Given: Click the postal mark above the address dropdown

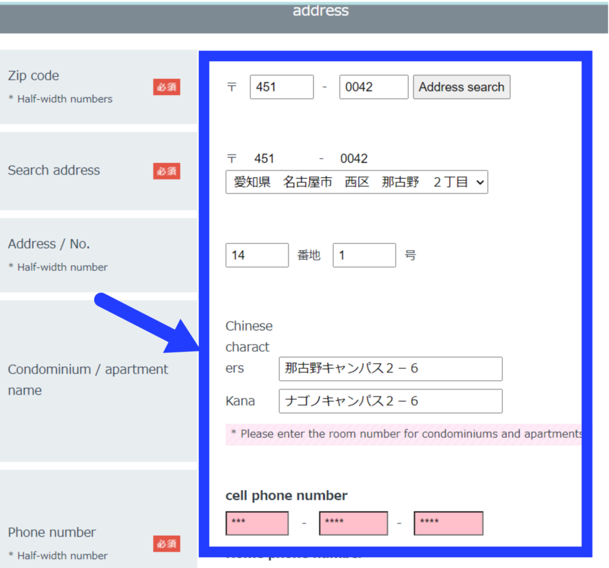Looking at the screenshot, I should [232, 159].
